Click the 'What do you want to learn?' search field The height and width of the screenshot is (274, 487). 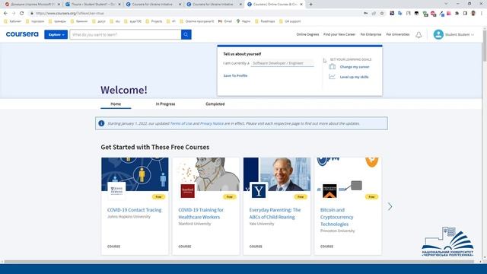[126, 34]
